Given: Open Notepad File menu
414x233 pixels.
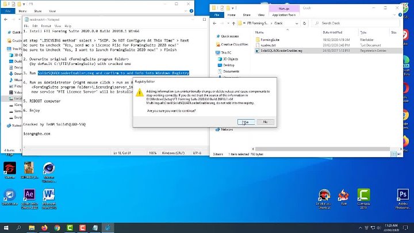Looking at the screenshot, I should 26,26.
